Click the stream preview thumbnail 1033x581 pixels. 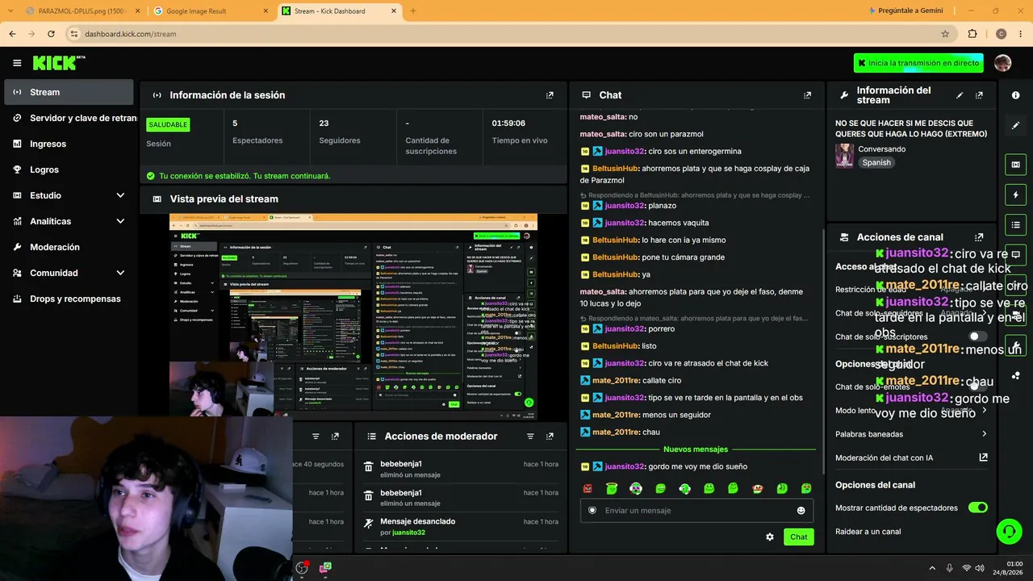[x=353, y=316]
